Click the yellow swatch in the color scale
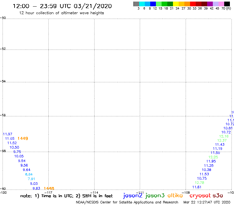The width and height of the screenshot is (234, 205). 176,4
